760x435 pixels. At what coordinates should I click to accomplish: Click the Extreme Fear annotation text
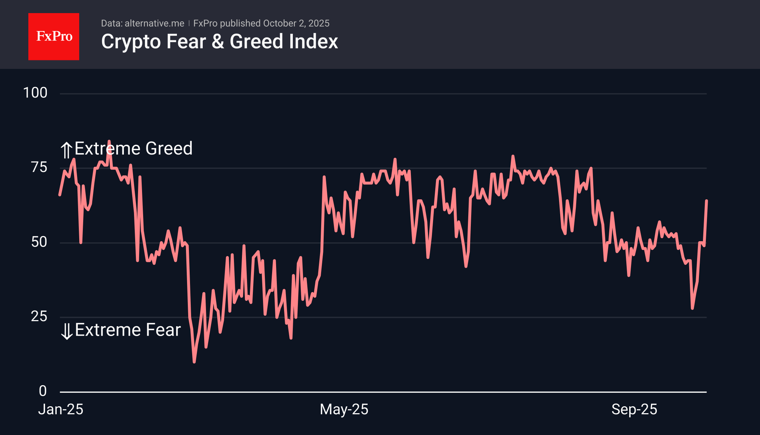(128, 330)
